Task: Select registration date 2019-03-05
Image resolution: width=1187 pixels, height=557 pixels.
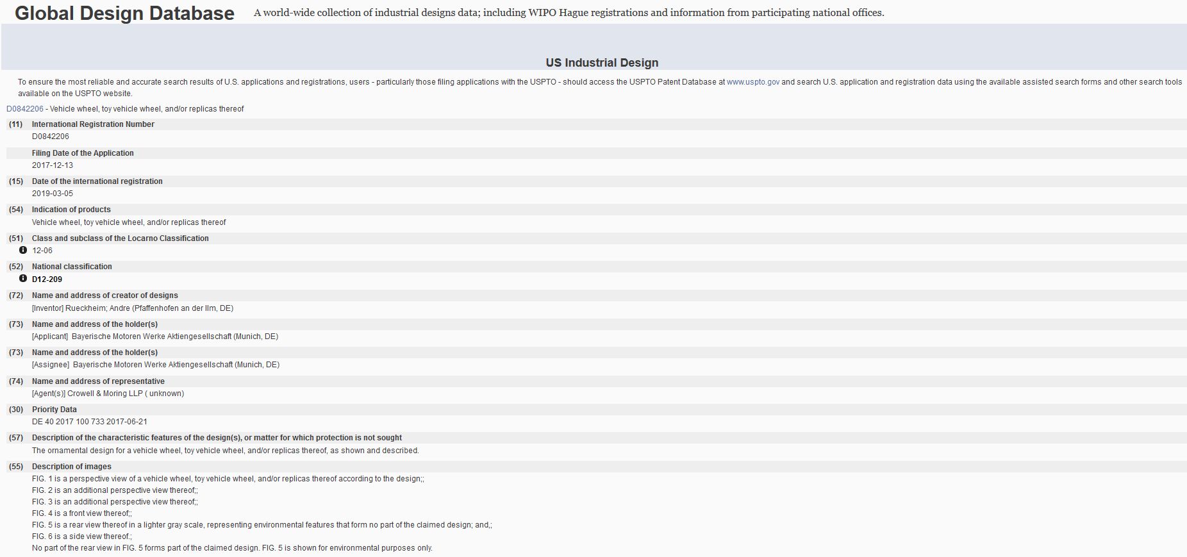Action: 53,194
